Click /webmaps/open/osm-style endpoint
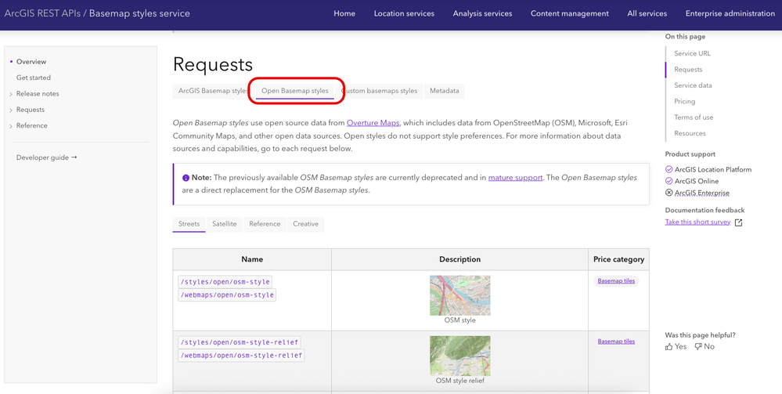The image size is (782, 394). pos(227,295)
